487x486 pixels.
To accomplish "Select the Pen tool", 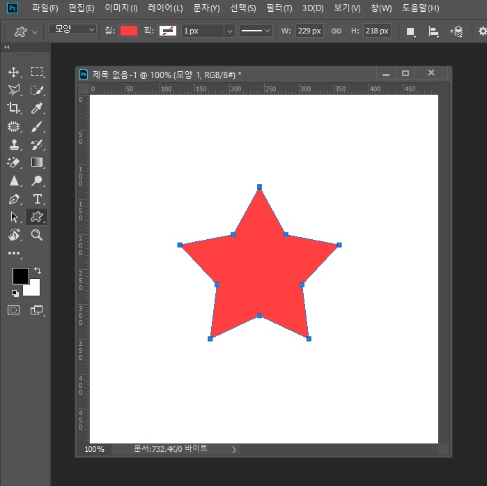I will 14,199.
